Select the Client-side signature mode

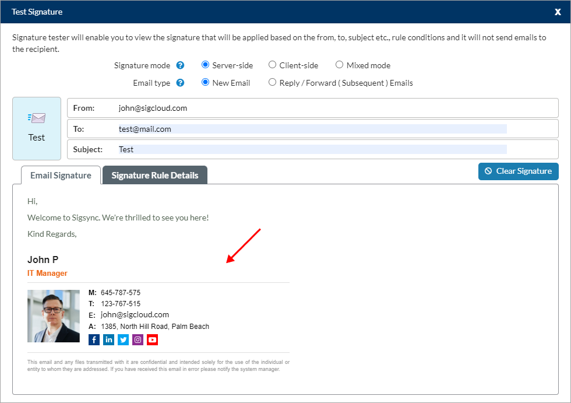272,65
